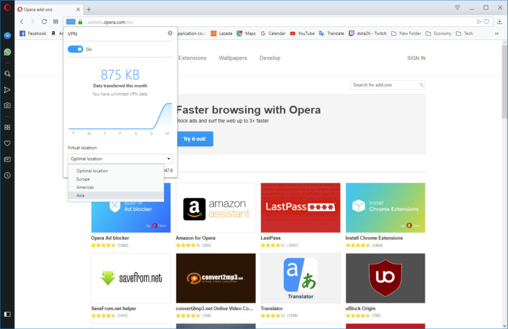Turn off the VPN switch
This screenshot has width=508, height=329.
[75, 49]
